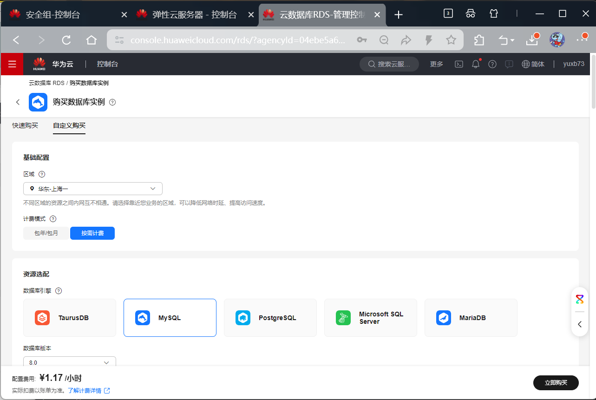Screen dimensions: 596x400
Task: Open the CloudShell terminal icon
Action: click(x=459, y=64)
